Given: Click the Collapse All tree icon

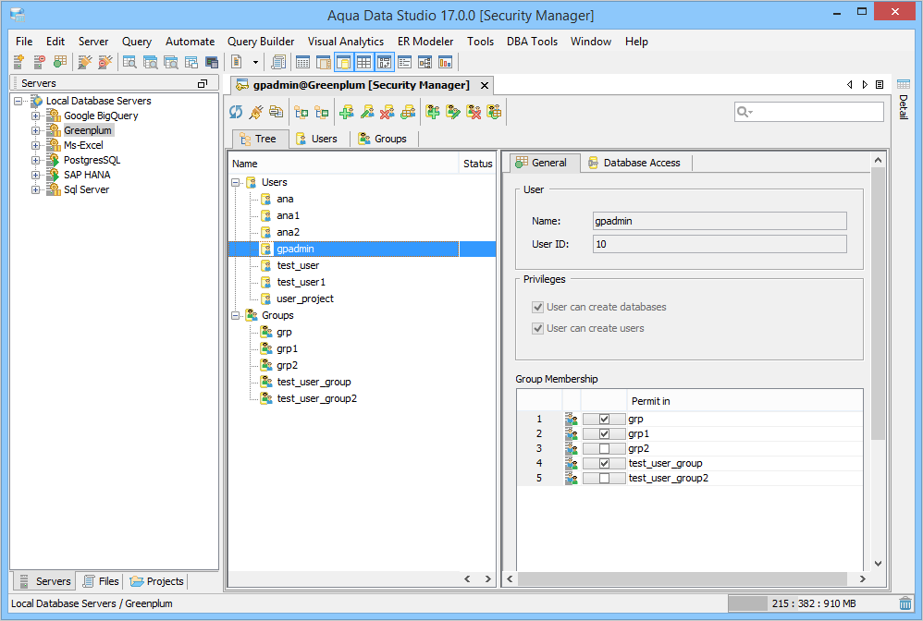Looking at the screenshot, I should (x=322, y=112).
